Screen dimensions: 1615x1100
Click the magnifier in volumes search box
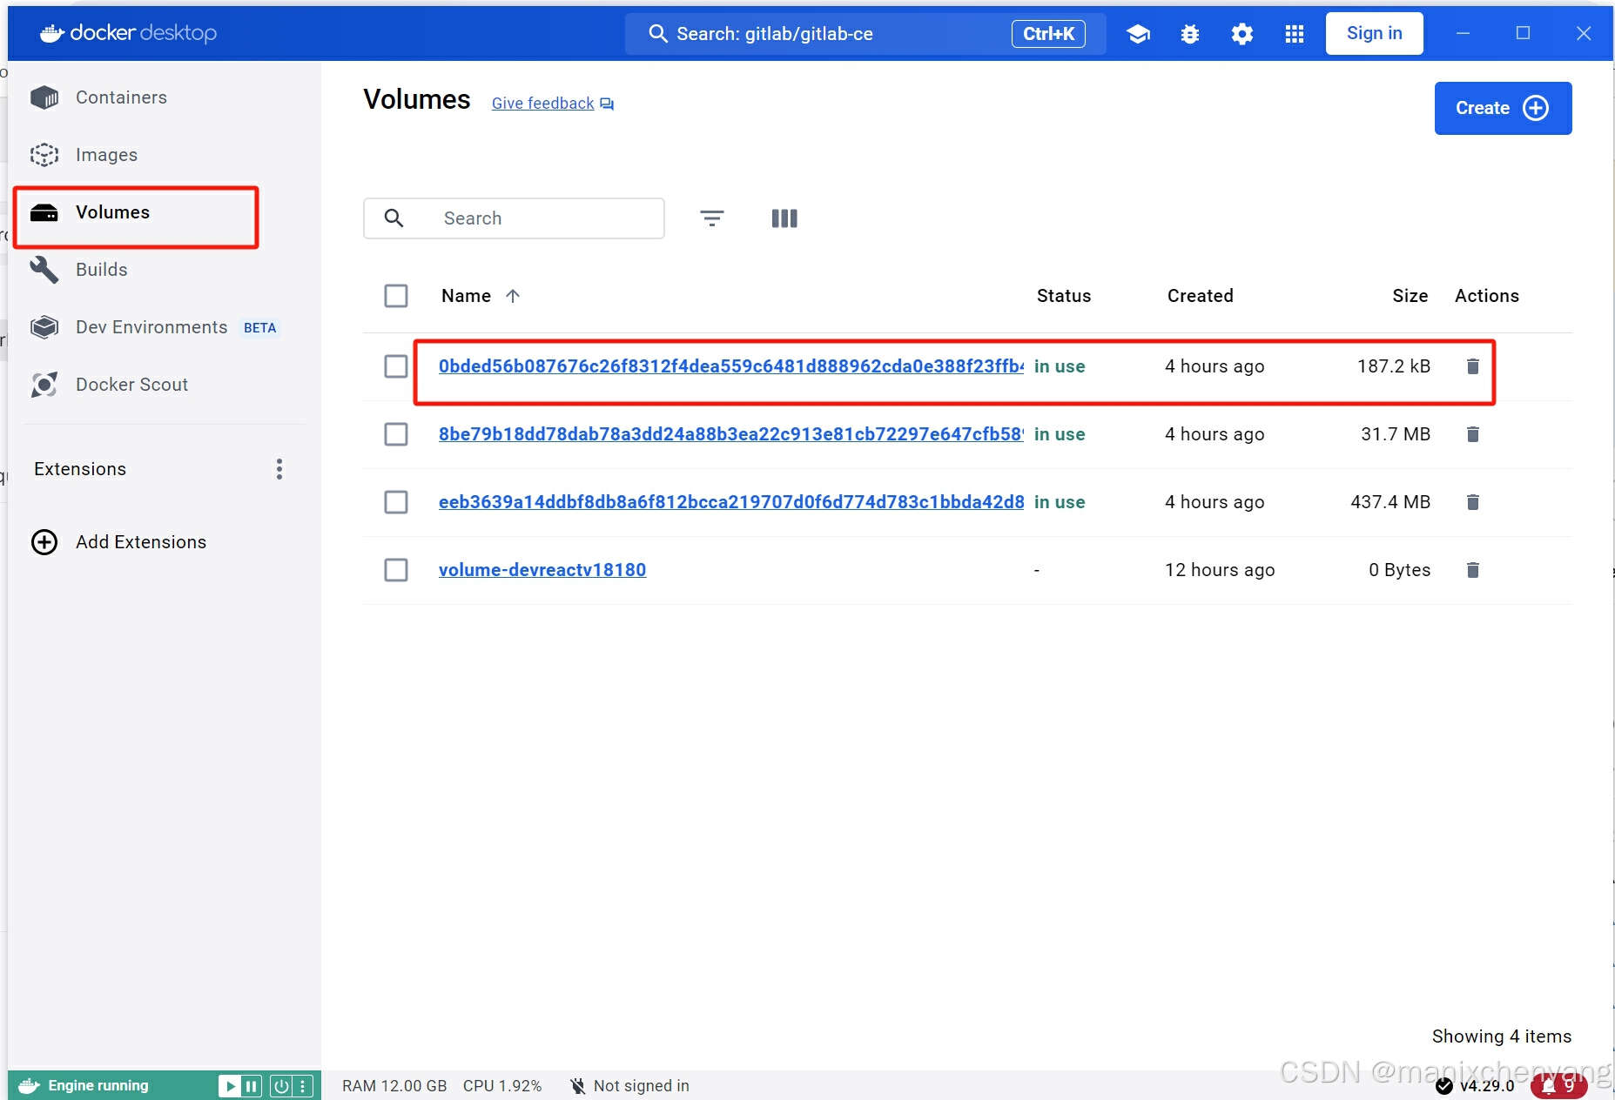click(394, 218)
